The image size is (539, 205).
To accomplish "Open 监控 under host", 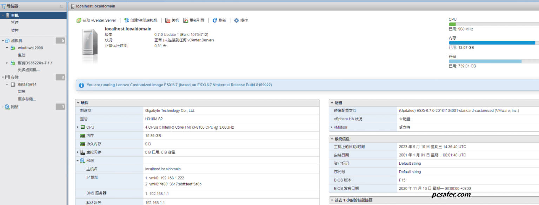I will point(15,30).
